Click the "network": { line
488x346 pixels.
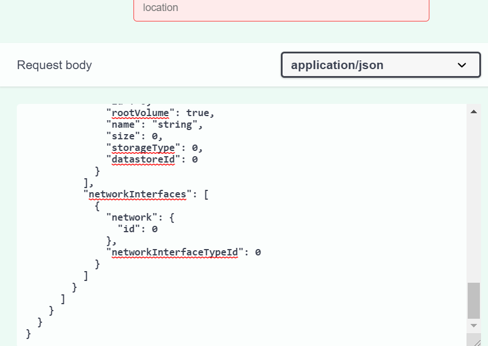140,217
